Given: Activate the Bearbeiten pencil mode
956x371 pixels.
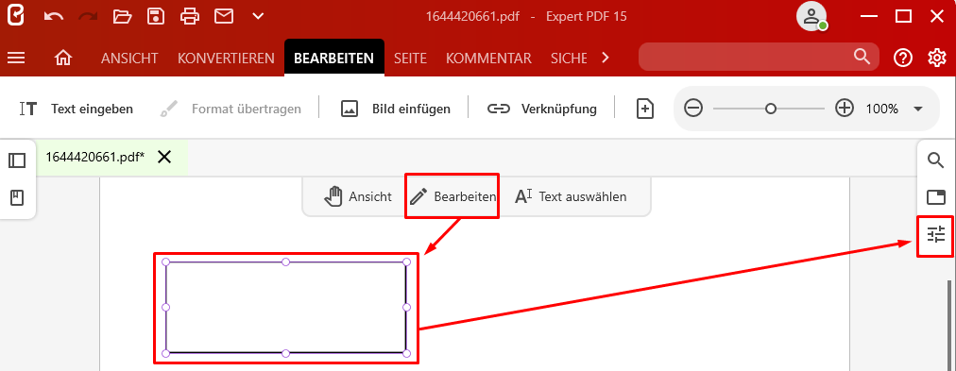Looking at the screenshot, I should (x=452, y=196).
